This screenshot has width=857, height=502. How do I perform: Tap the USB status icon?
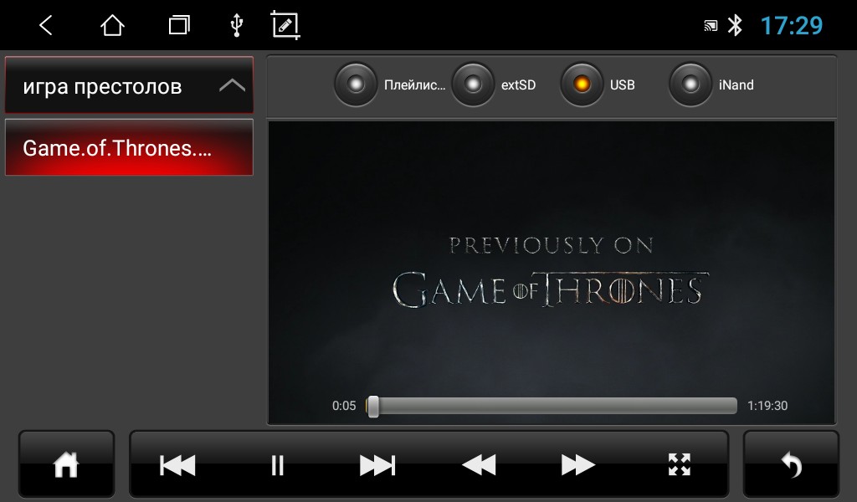click(236, 25)
